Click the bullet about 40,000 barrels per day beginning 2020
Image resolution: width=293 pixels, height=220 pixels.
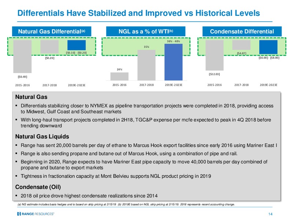(x=144, y=165)
